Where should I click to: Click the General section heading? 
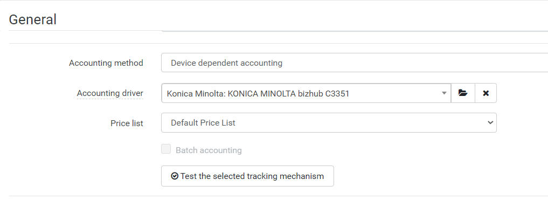(32, 19)
